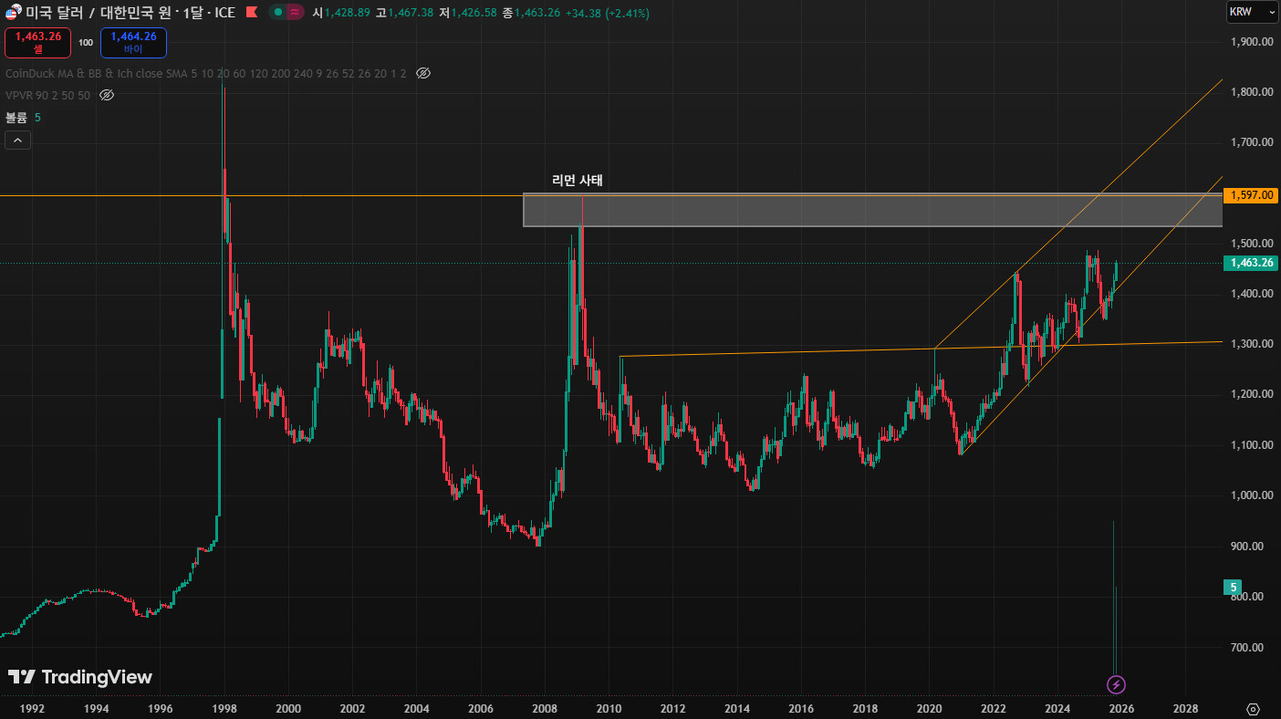1281x719 pixels.
Task: Click the USD/KRW flag pair symbol icon
Action: 12,13
